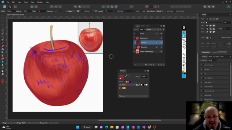This screenshot has width=232, height=130.
Task: Click the arrow cursor icon in floating palette
Action: (x=184, y=36)
